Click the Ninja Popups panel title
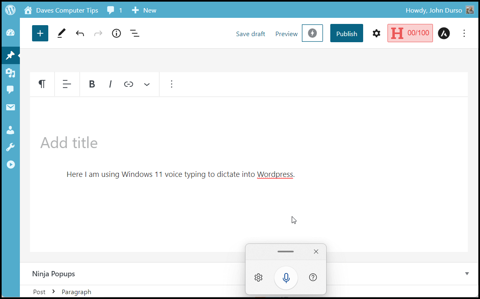480x299 pixels. tap(54, 274)
